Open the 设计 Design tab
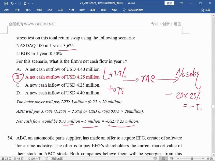 tap(50, 10)
